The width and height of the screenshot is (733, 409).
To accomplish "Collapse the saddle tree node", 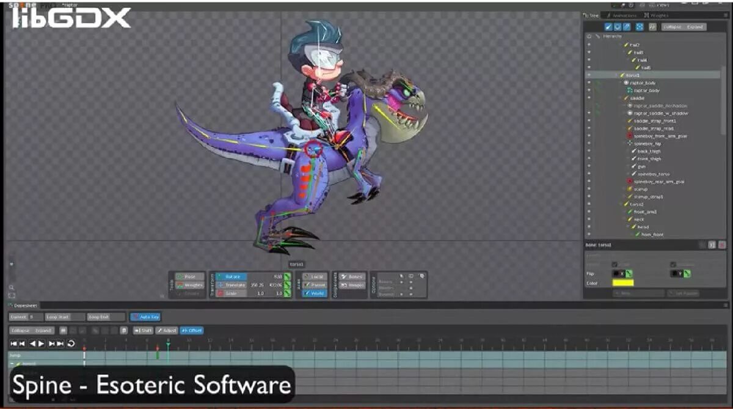I will (x=620, y=98).
